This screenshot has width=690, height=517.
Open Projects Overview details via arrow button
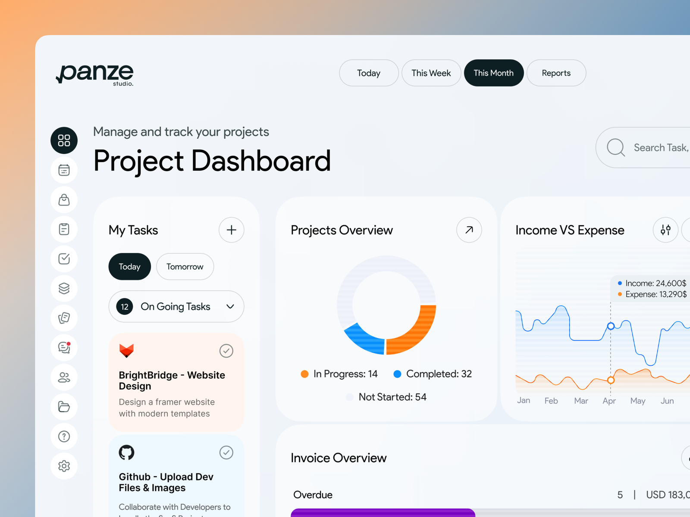point(469,230)
